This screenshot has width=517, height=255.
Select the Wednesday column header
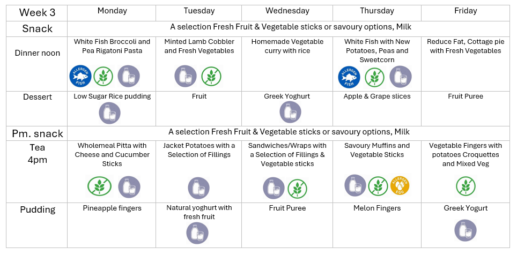pyautogui.click(x=287, y=11)
